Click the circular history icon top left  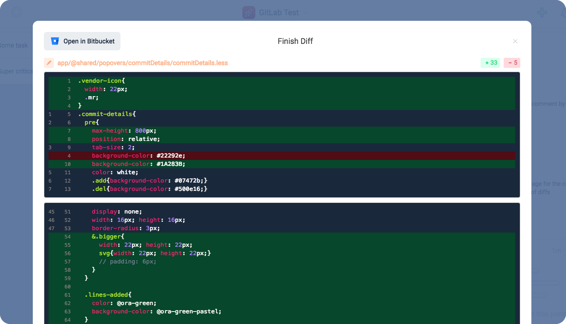coord(16,12)
